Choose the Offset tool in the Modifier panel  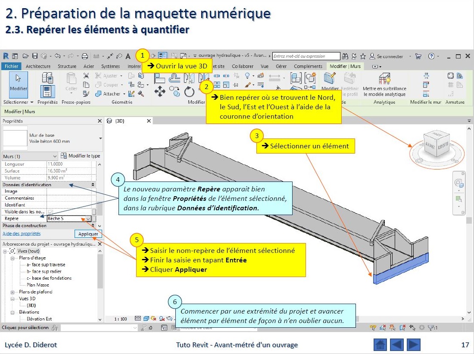click(x=175, y=77)
